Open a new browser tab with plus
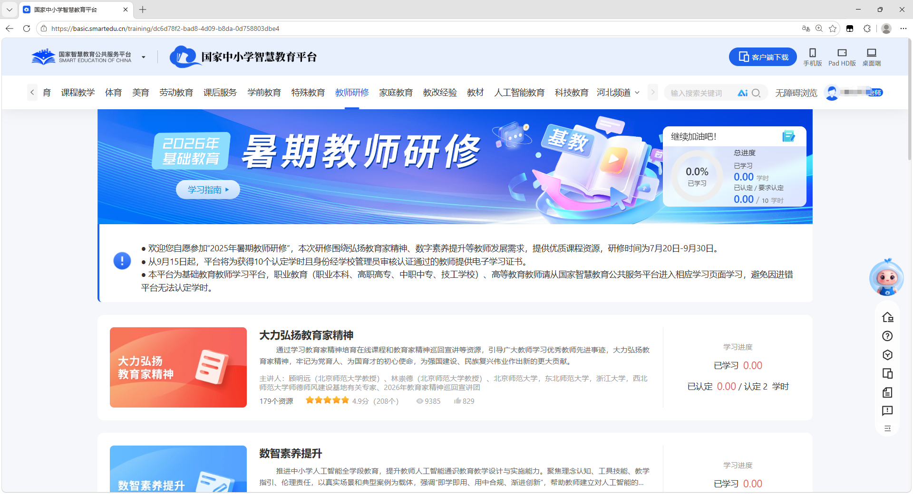The width and height of the screenshot is (913, 494). (x=143, y=9)
